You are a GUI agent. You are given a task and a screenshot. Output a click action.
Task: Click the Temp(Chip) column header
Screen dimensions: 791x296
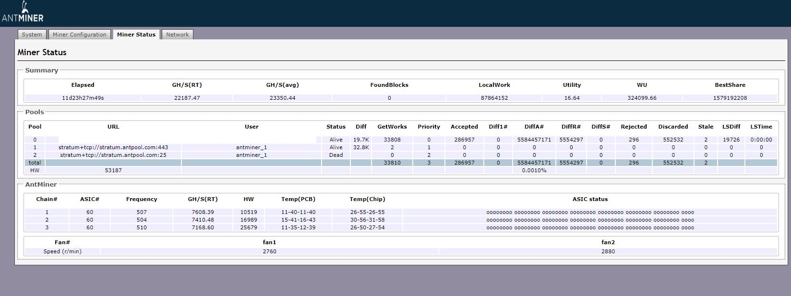point(367,199)
